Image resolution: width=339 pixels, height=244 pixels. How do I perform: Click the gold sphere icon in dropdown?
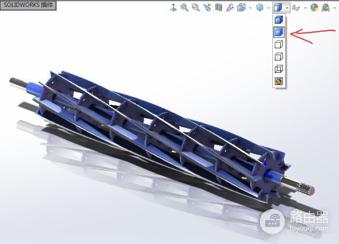(278, 82)
